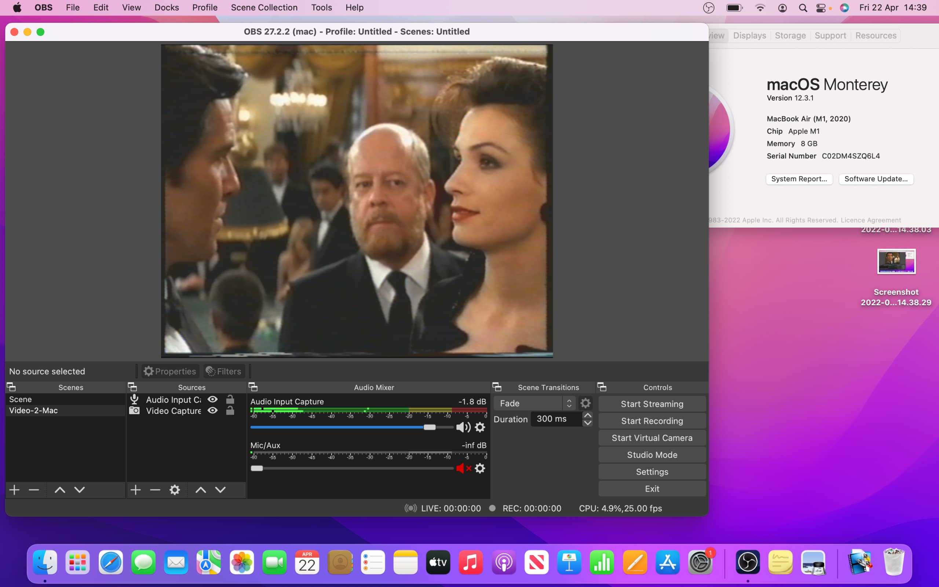This screenshot has width=939, height=587.
Task: Lock the Video Capture source
Action: coord(230,411)
